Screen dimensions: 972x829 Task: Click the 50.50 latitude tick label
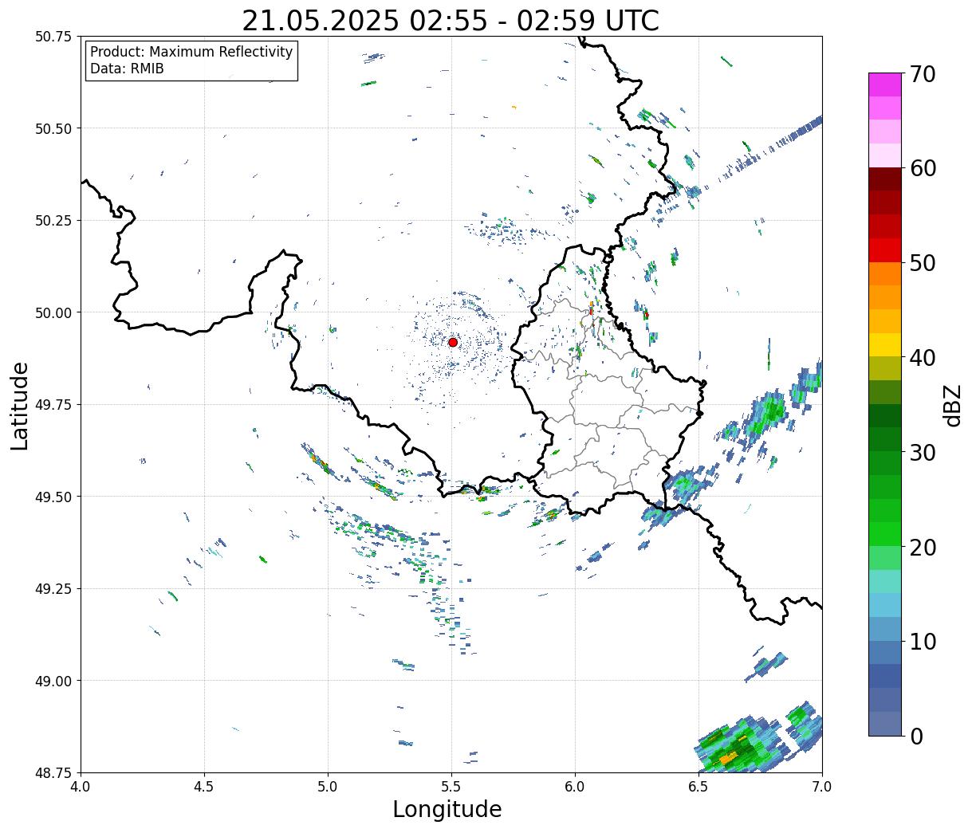click(53, 128)
